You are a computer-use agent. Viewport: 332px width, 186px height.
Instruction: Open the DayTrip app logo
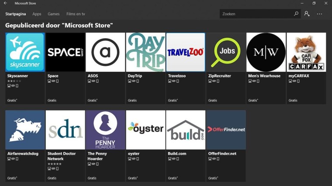point(145,52)
